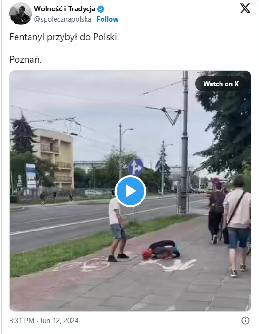This screenshot has width=259, height=334.
Task: Click the Watch on X button
Action: coord(221,84)
